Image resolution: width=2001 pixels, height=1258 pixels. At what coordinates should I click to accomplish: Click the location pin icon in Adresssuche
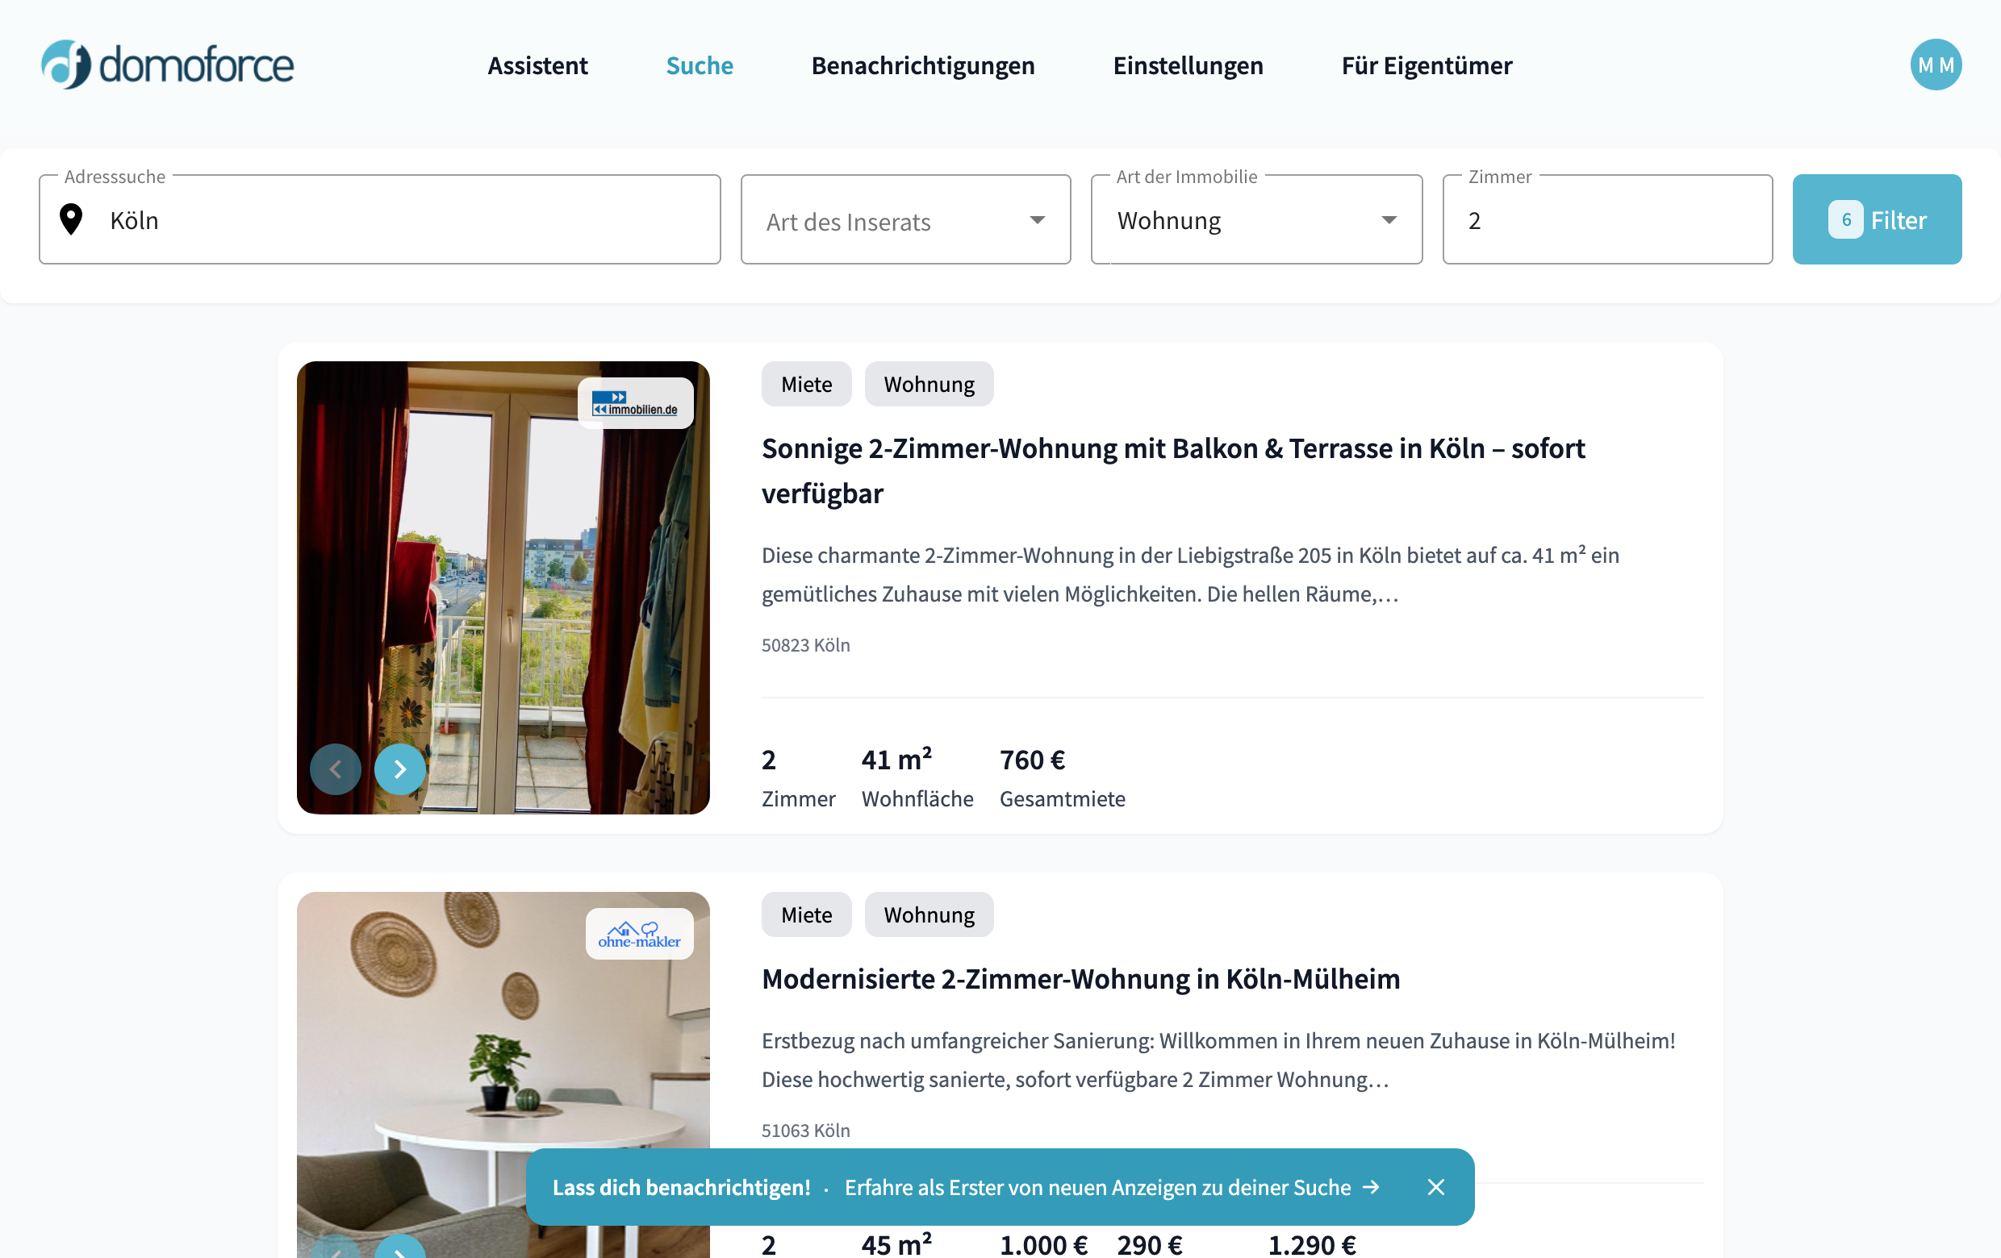click(x=72, y=220)
